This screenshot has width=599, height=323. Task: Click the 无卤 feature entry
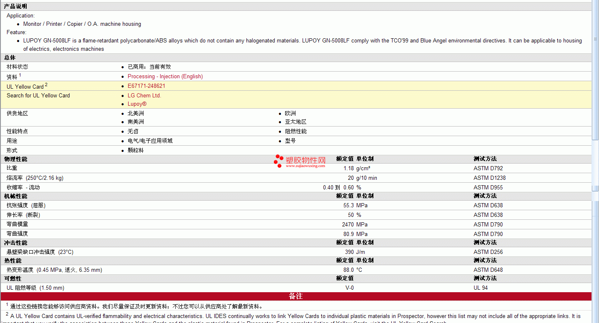(133, 131)
